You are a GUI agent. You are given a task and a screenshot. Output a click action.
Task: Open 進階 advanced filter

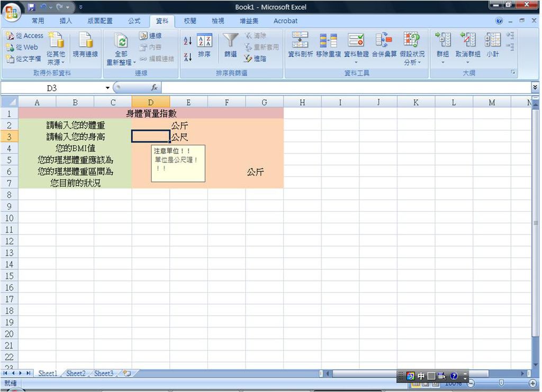(x=256, y=59)
